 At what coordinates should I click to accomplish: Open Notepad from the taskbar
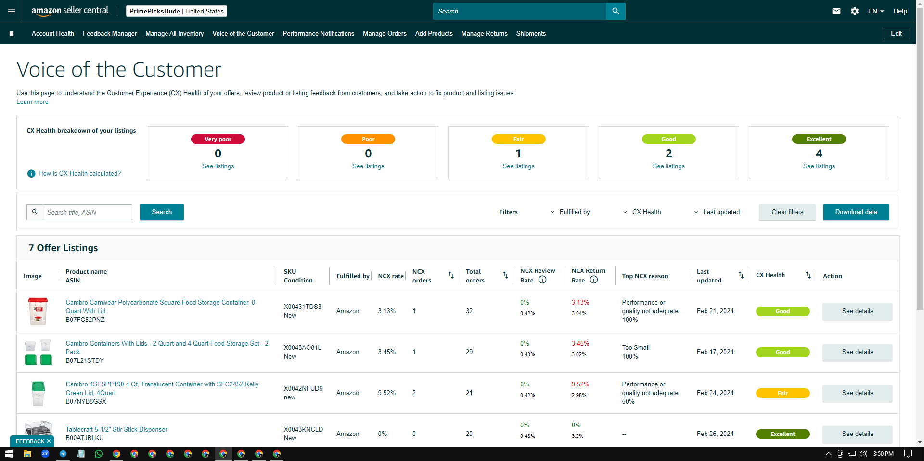[81, 454]
